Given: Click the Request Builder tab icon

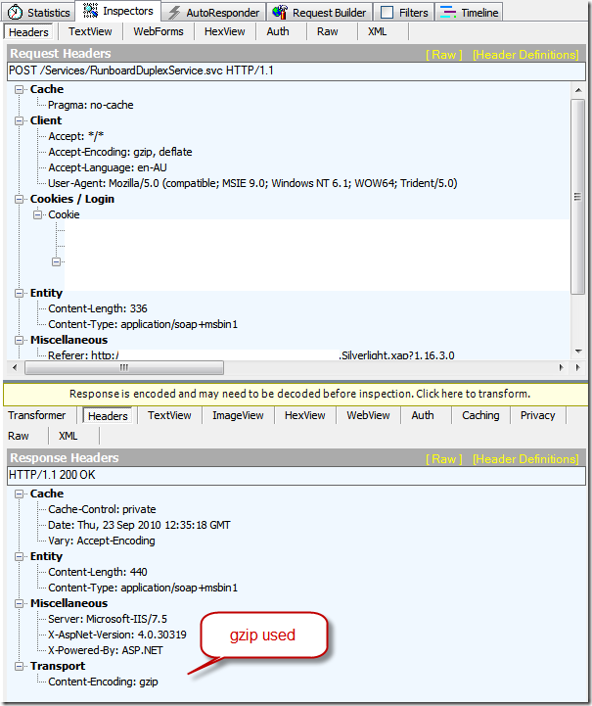Looking at the screenshot, I should (x=280, y=13).
